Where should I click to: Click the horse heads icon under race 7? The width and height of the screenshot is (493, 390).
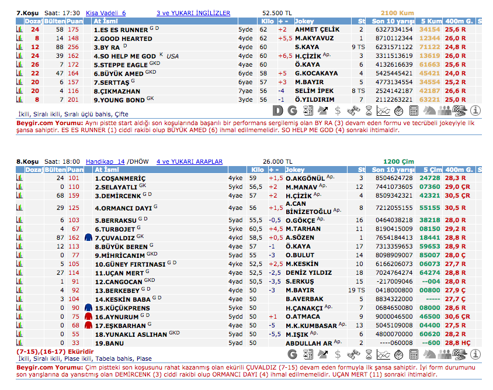tap(429, 111)
